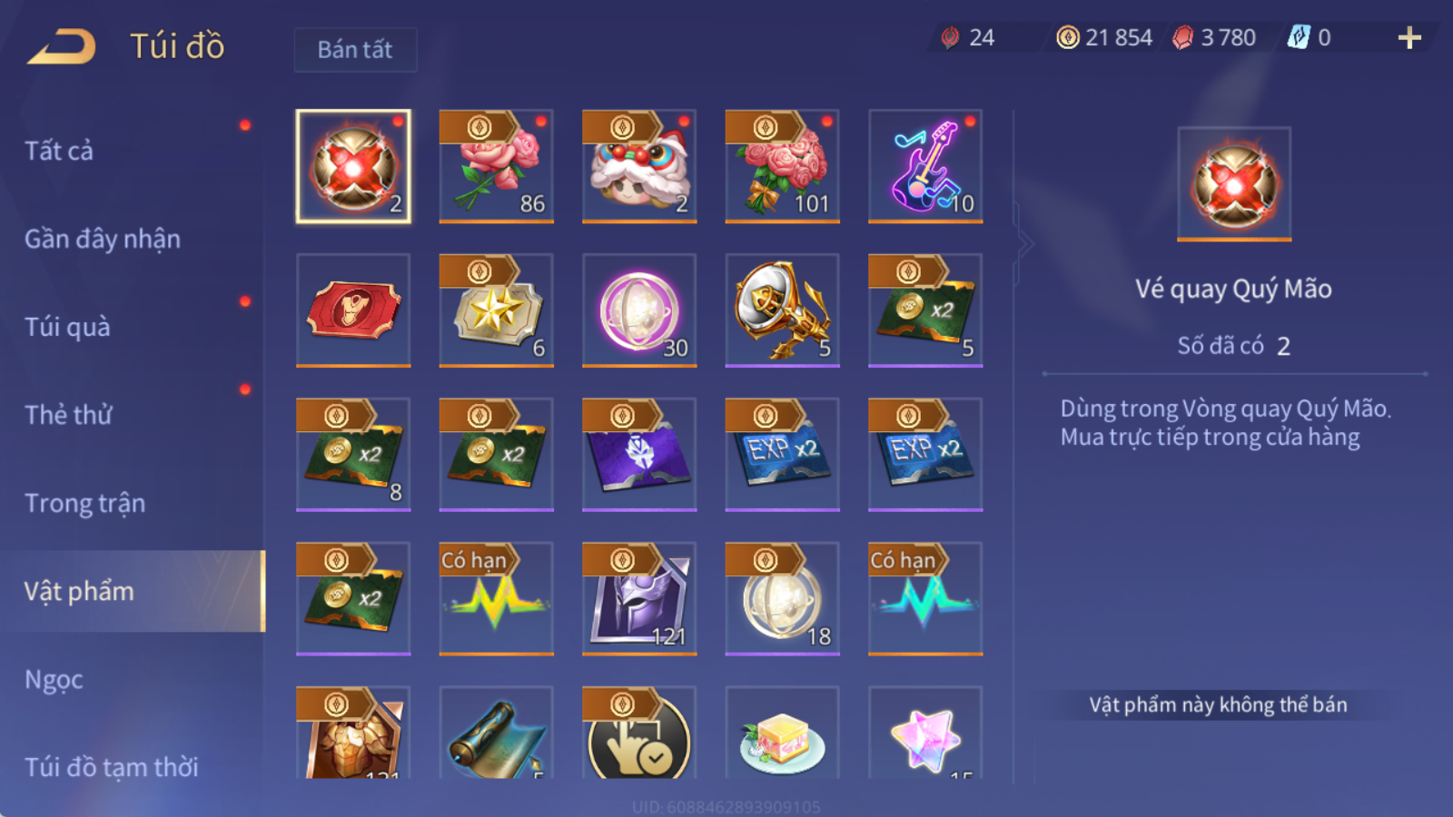Select the purple orb item with count 30

pyautogui.click(x=639, y=310)
